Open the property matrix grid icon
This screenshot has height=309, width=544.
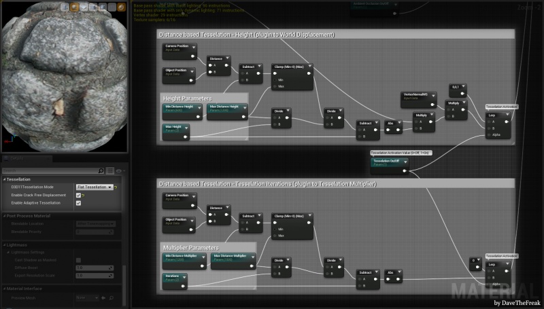pyautogui.click(x=110, y=170)
